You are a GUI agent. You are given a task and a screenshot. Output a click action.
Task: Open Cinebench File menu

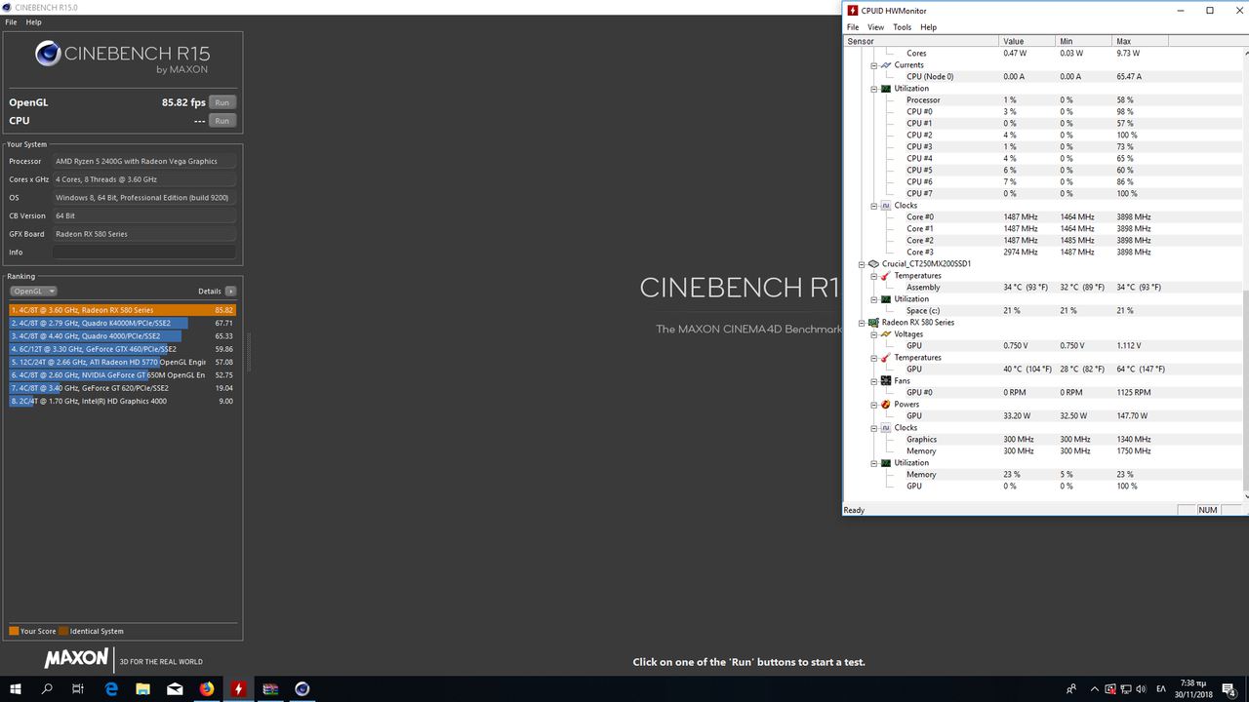[x=11, y=22]
